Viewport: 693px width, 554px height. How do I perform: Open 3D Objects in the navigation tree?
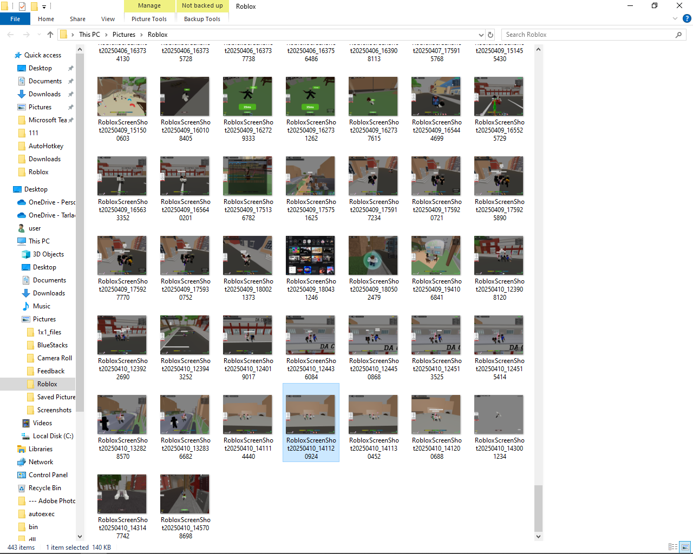tap(48, 254)
